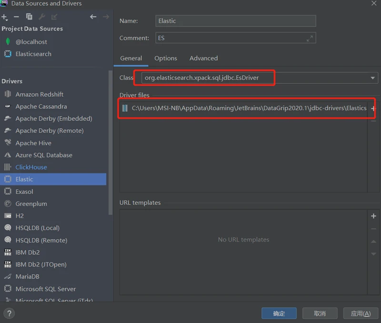Image resolution: width=381 pixels, height=323 pixels.
Task: Click the make-global arrow icon in the toolbar
Action: (54, 17)
